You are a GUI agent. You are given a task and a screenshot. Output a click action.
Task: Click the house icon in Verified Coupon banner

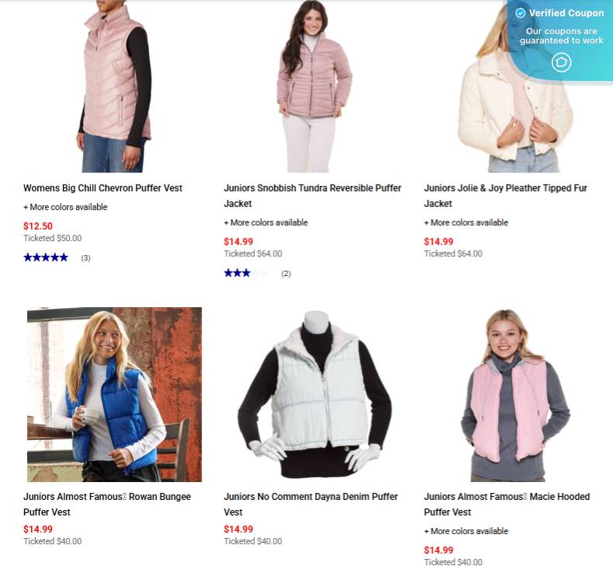[562, 62]
